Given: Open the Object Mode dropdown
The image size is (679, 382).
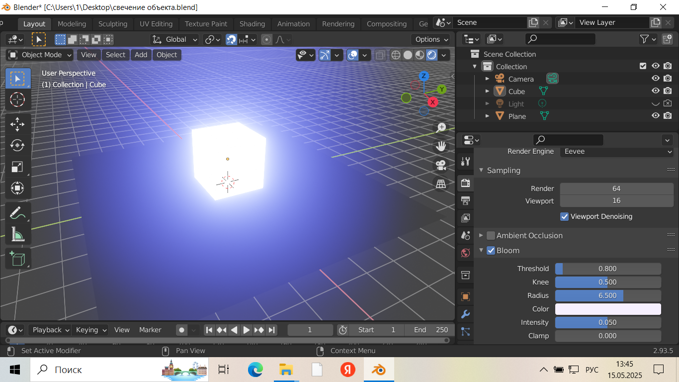Looking at the screenshot, I should [x=40, y=55].
